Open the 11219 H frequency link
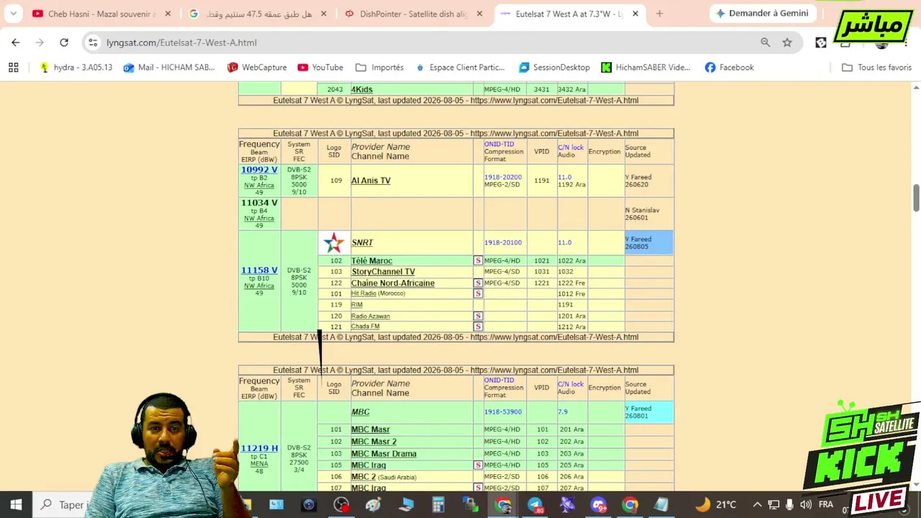 pyautogui.click(x=259, y=448)
